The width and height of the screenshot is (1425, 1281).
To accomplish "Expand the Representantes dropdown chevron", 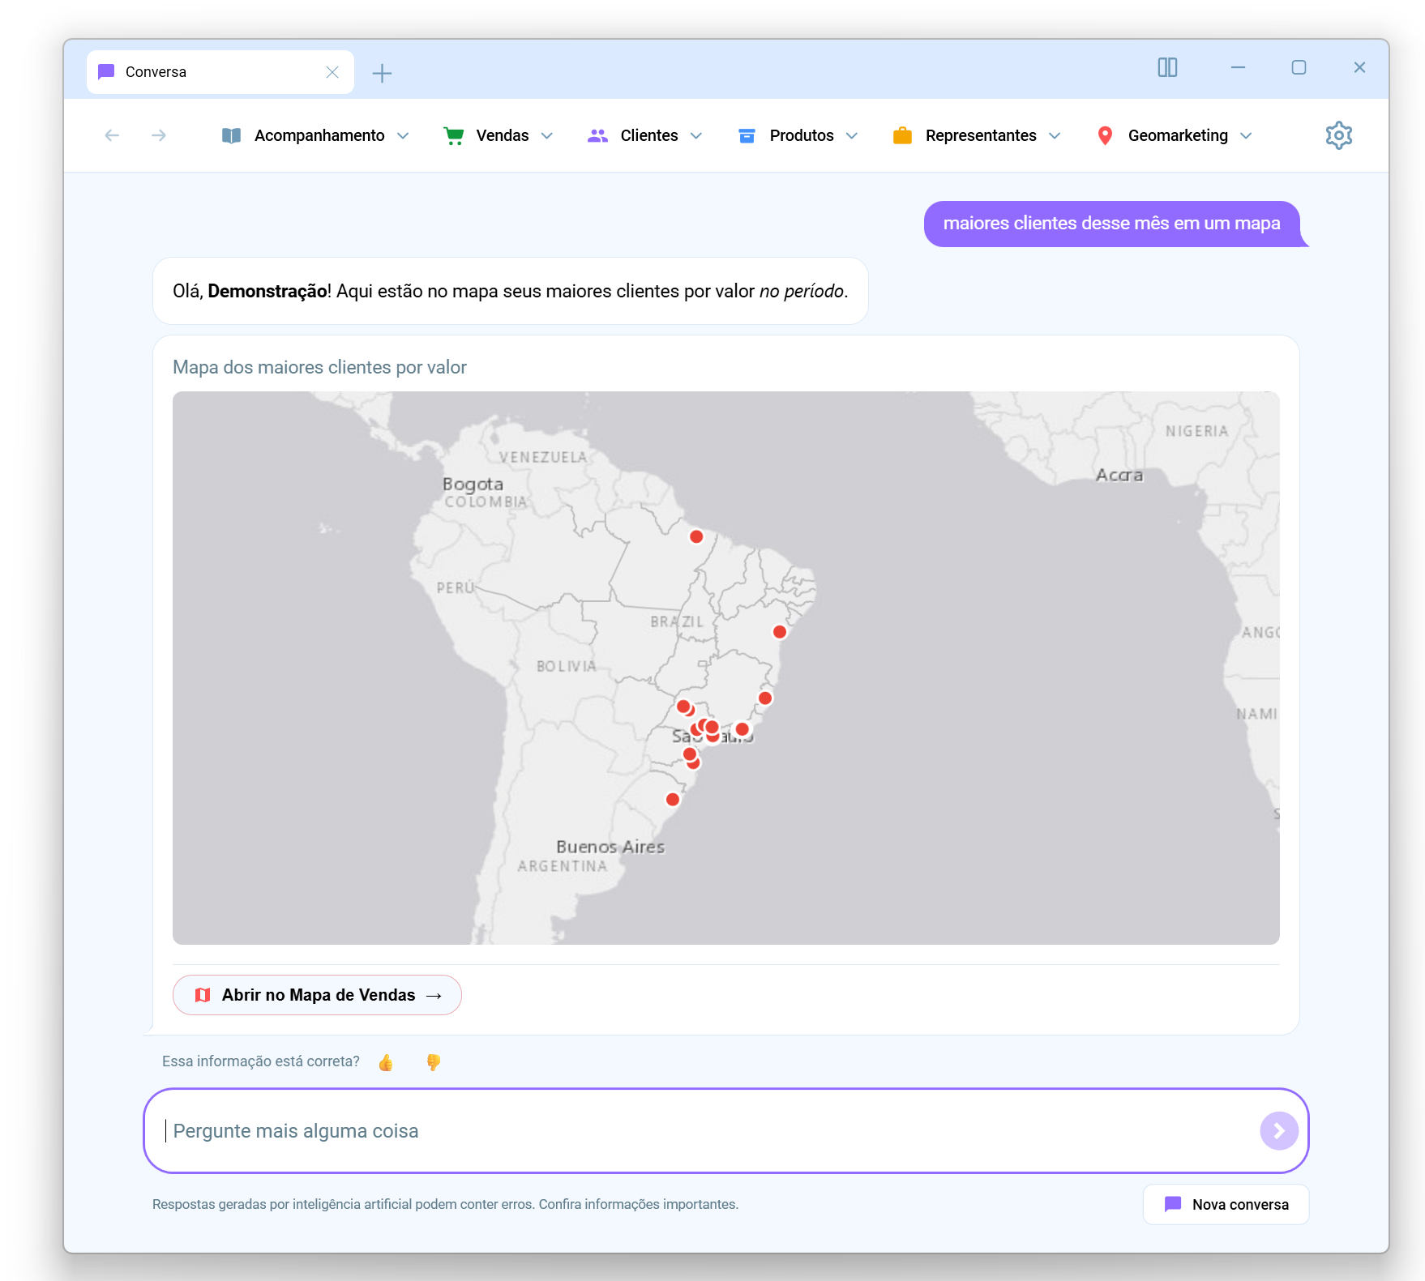I will (x=1055, y=136).
